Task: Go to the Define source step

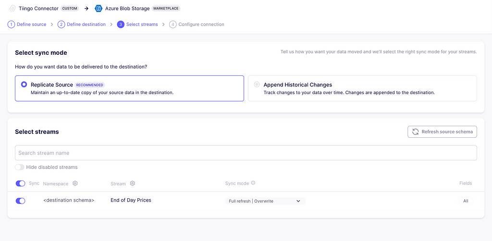Action: click(31, 24)
